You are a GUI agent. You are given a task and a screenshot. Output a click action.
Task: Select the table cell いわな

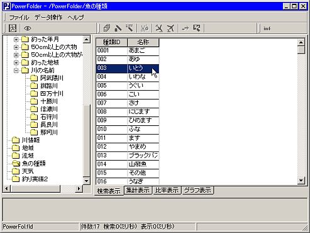(143, 77)
